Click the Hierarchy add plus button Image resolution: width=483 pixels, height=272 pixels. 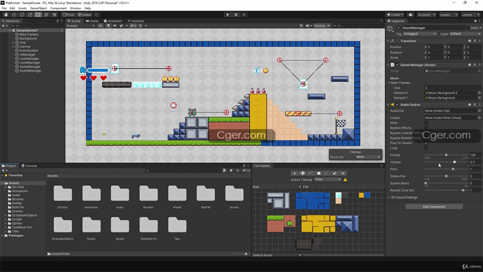(4, 26)
